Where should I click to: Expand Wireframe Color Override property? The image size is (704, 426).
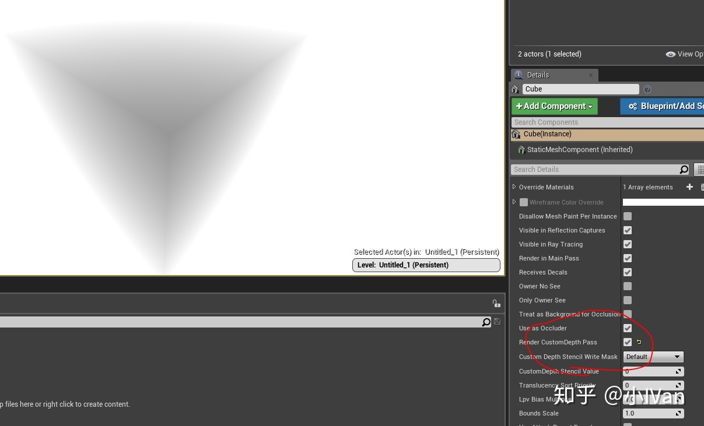pyautogui.click(x=514, y=202)
